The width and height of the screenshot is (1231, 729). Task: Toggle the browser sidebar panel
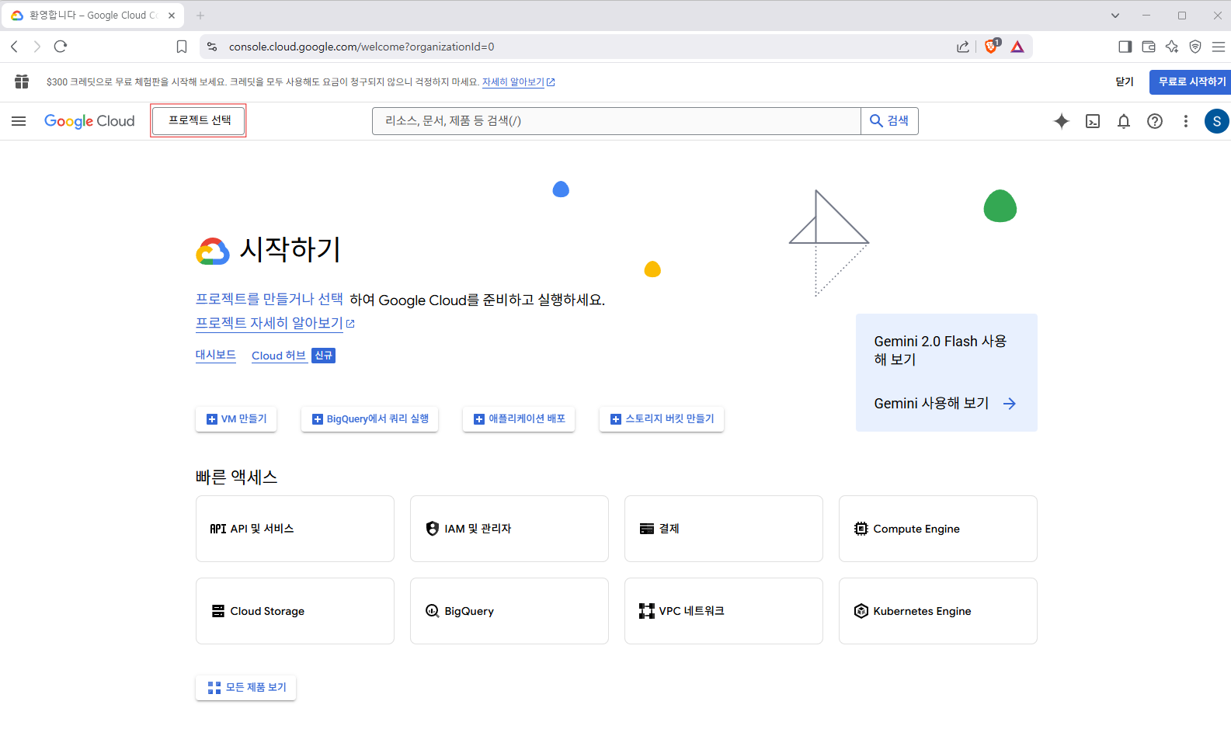pyautogui.click(x=1125, y=47)
